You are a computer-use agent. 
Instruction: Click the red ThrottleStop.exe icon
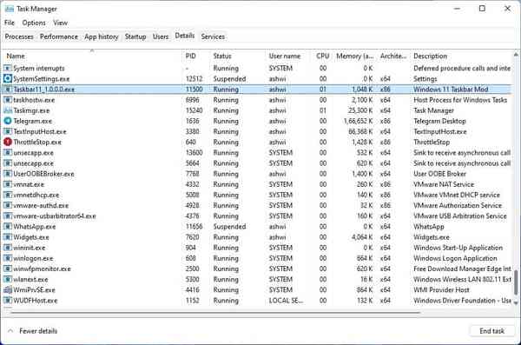[x=8, y=142]
